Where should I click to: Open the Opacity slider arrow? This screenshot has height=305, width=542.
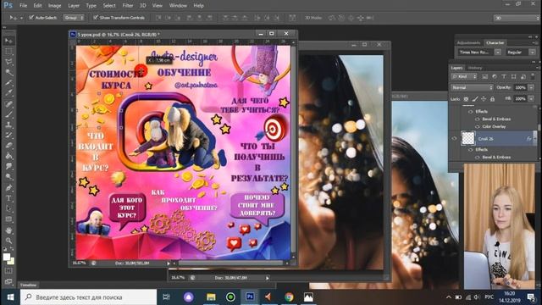click(x=532, y=88)
